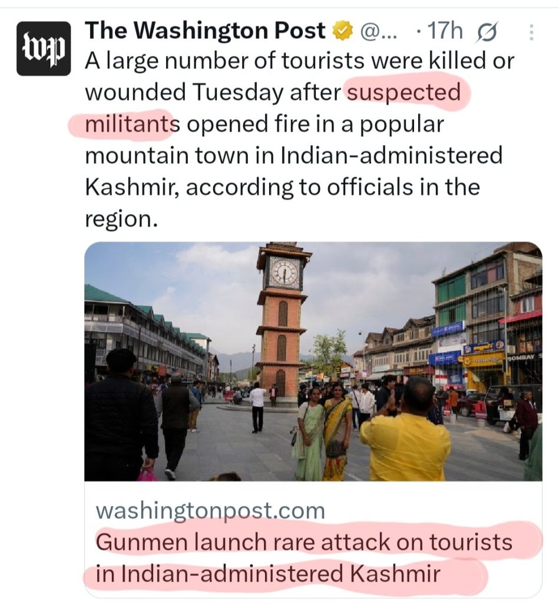
Task: Tap the truncated @ handle
Action: (x=378, y=32)
